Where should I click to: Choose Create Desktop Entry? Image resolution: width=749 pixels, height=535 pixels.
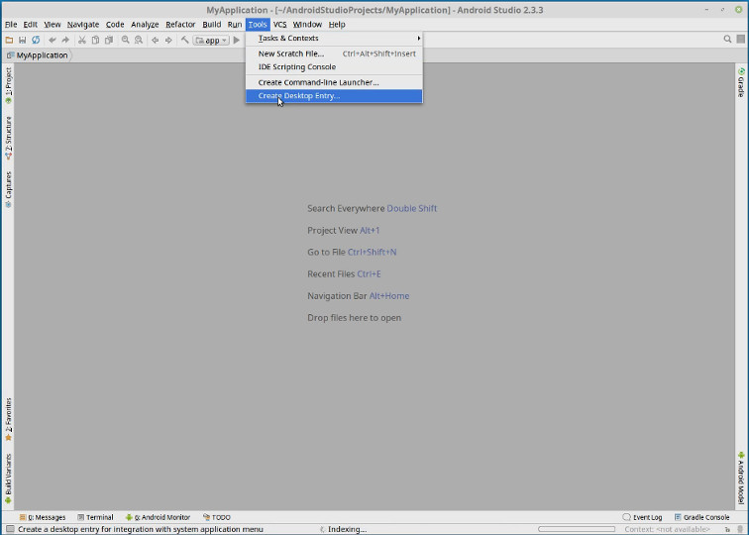(x=334, y=96)
